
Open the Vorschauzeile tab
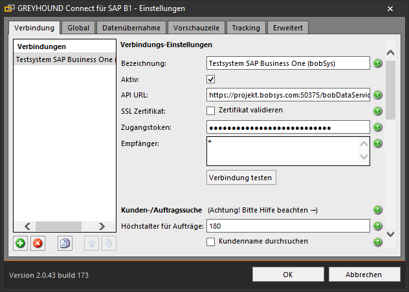pyautogui.click(x=196, y=28)
